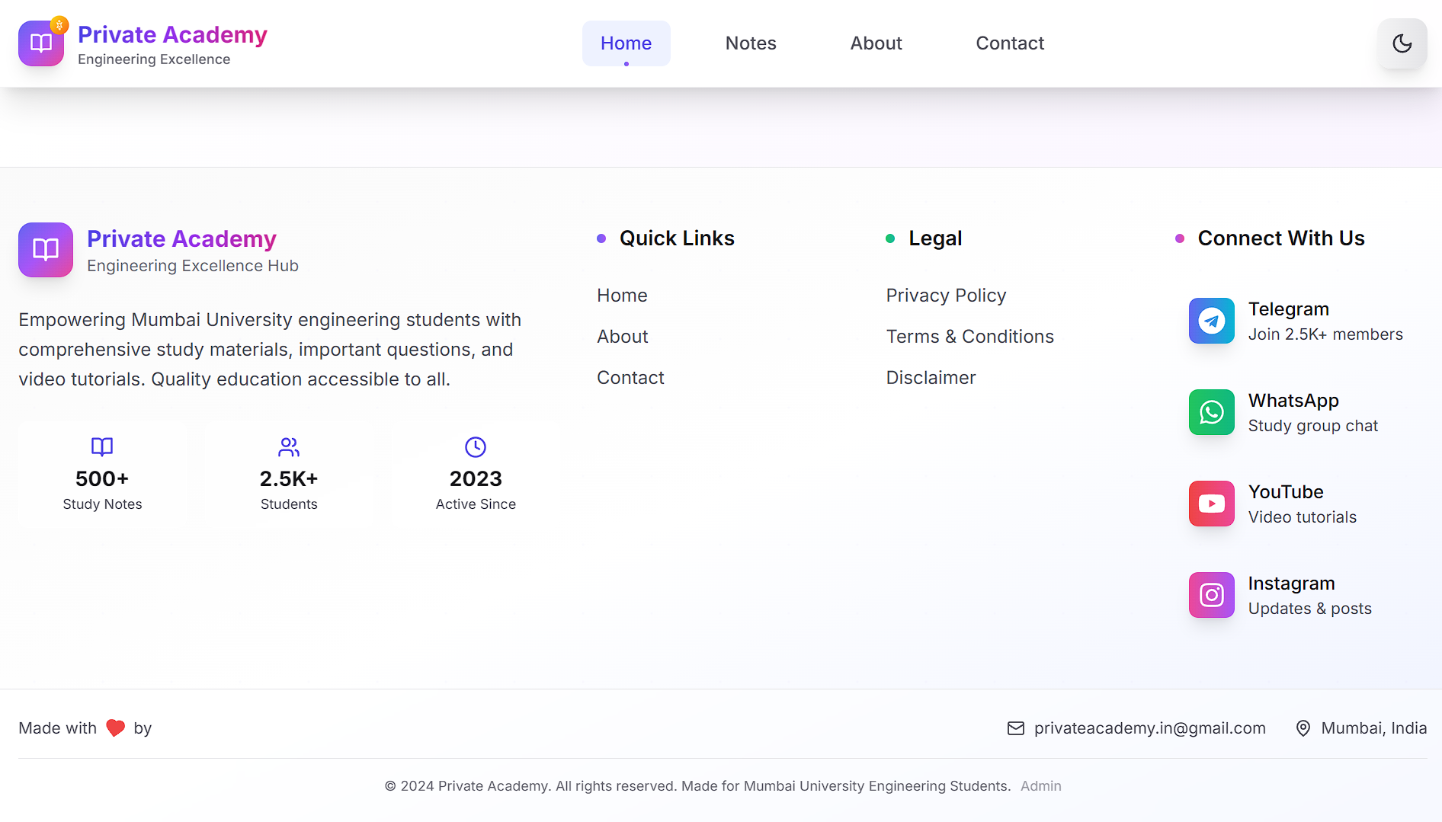1442x822 pixels.
Task: Click the header book logo icon
Action: point(41,43)
